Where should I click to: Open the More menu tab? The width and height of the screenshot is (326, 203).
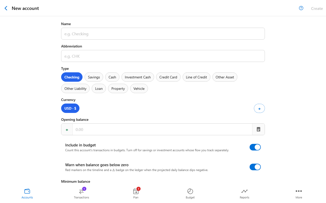299,194
